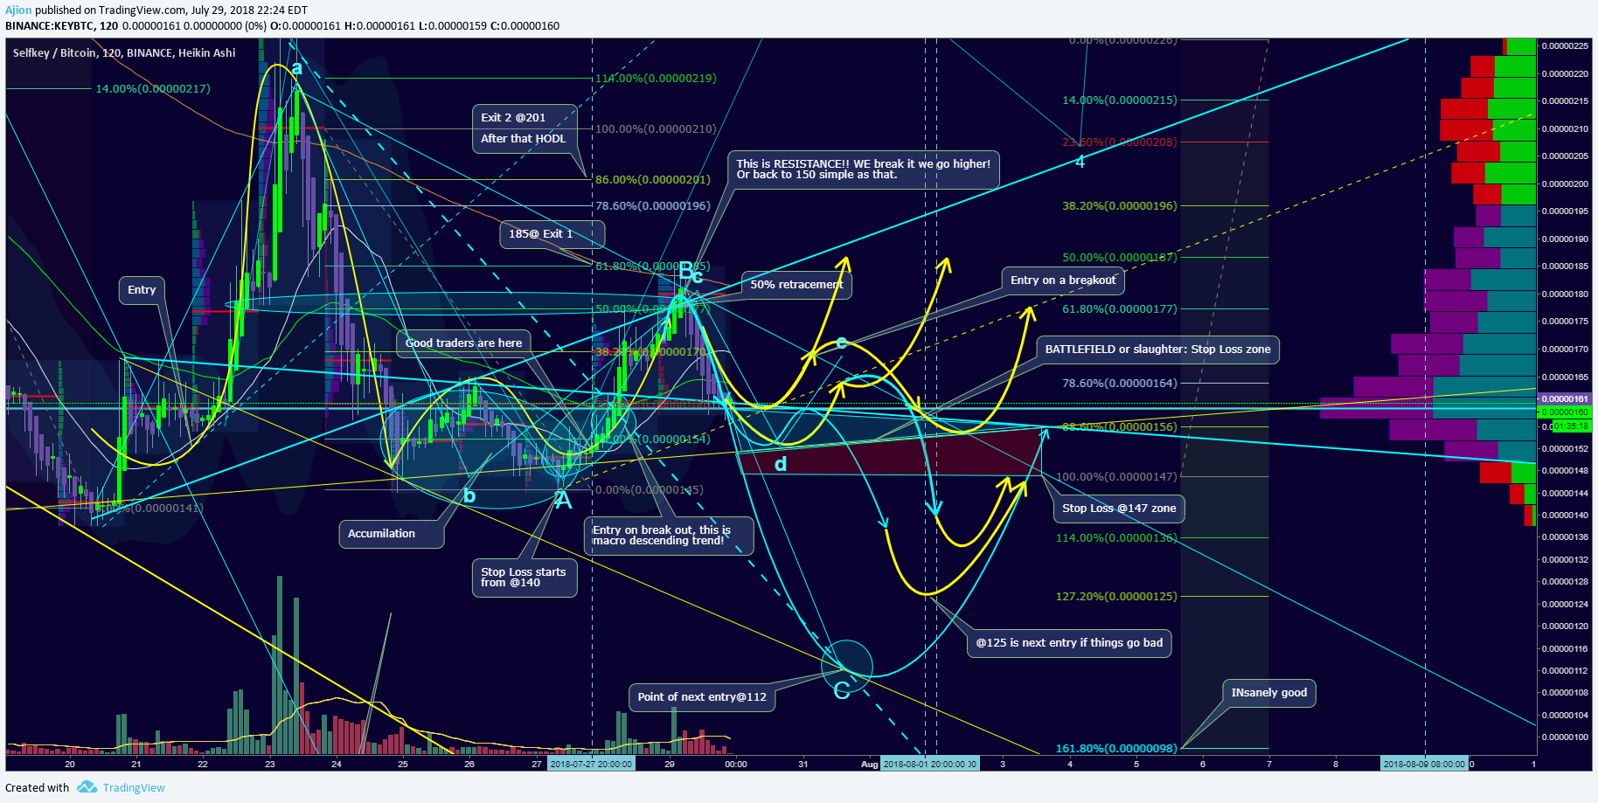The height and width of the screenshot is (803, 1598).
Task: Click the 61.80%(0.00000177) right Fibonacci label
Action: [1120, 309]
